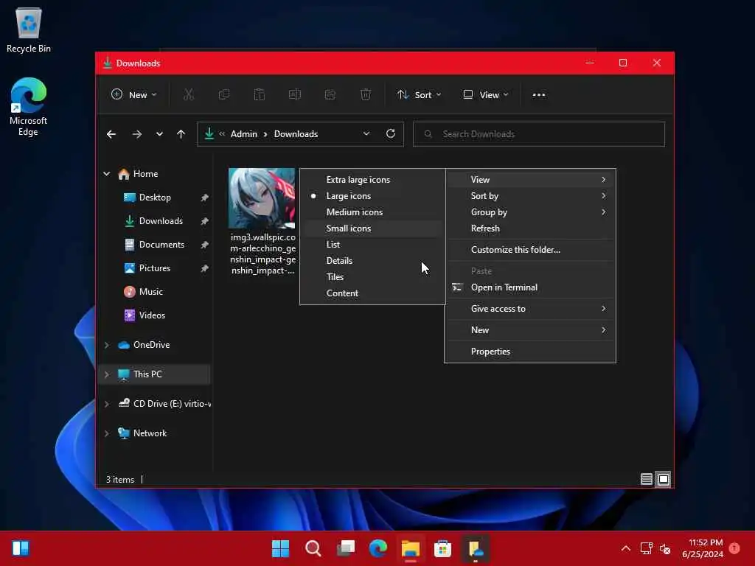Select Open in Terminal
This screenshot has height=566, width=755.
[x=530, y=287]
